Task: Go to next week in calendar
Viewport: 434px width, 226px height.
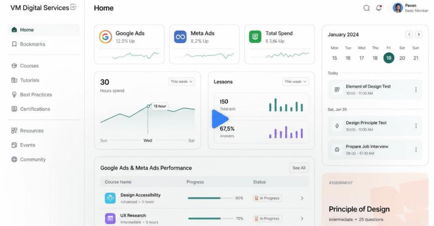Action: click(418, 35)
